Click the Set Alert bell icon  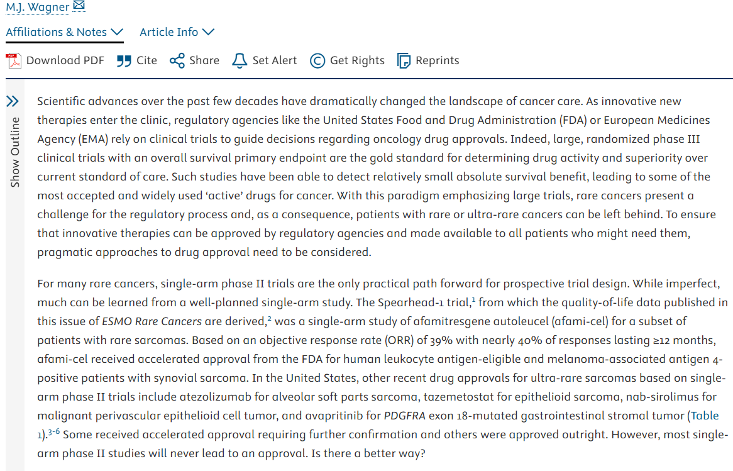click(x=240, y=61)
